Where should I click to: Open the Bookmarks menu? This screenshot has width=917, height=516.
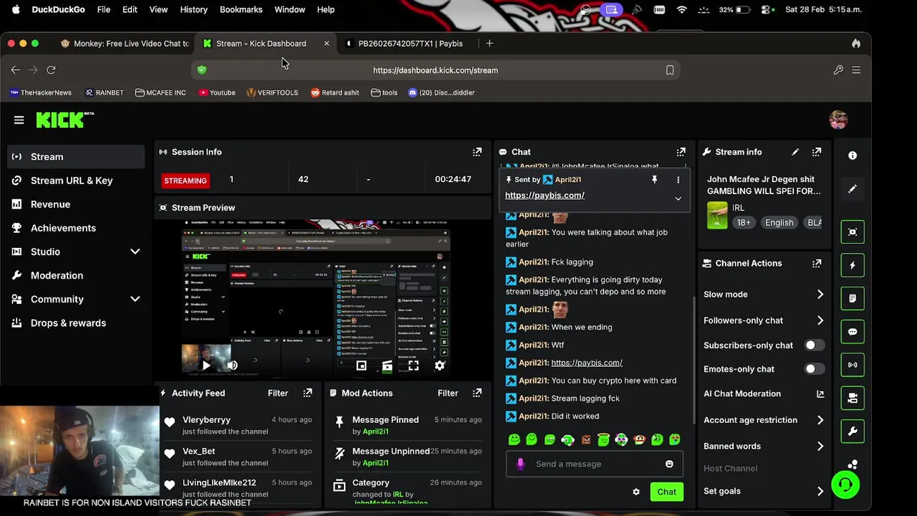pos(241,9)
